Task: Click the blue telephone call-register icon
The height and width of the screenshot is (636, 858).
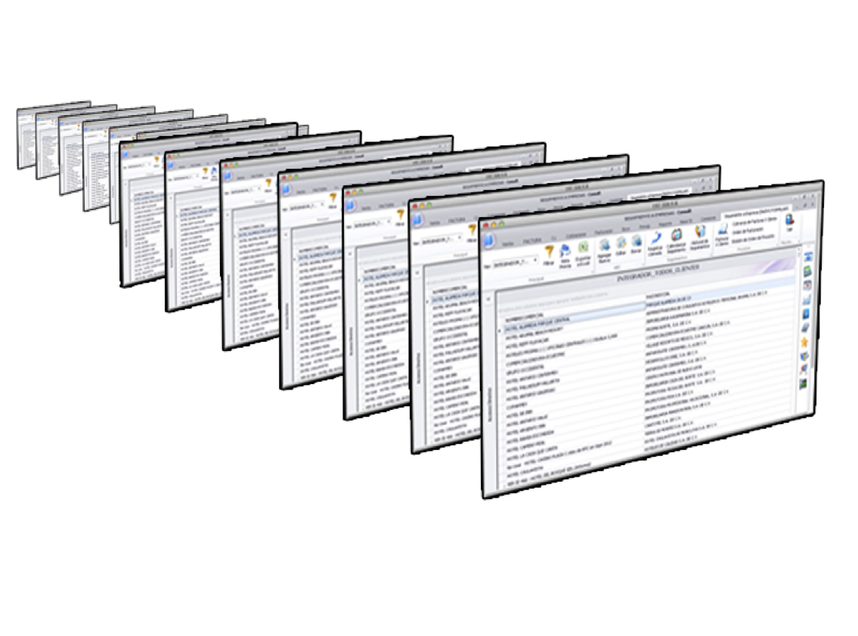Action: [655, 238]
